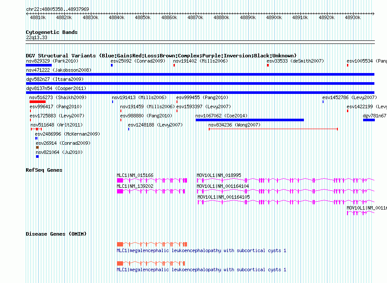This screenshot has width=387, height=283.
Task: Click the nsv1067062 (Coe2014) blue variant bar
Action: click(250, 120)
